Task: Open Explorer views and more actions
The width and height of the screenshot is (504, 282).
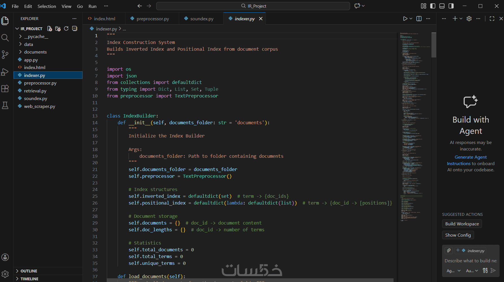Action: [74, 19]
